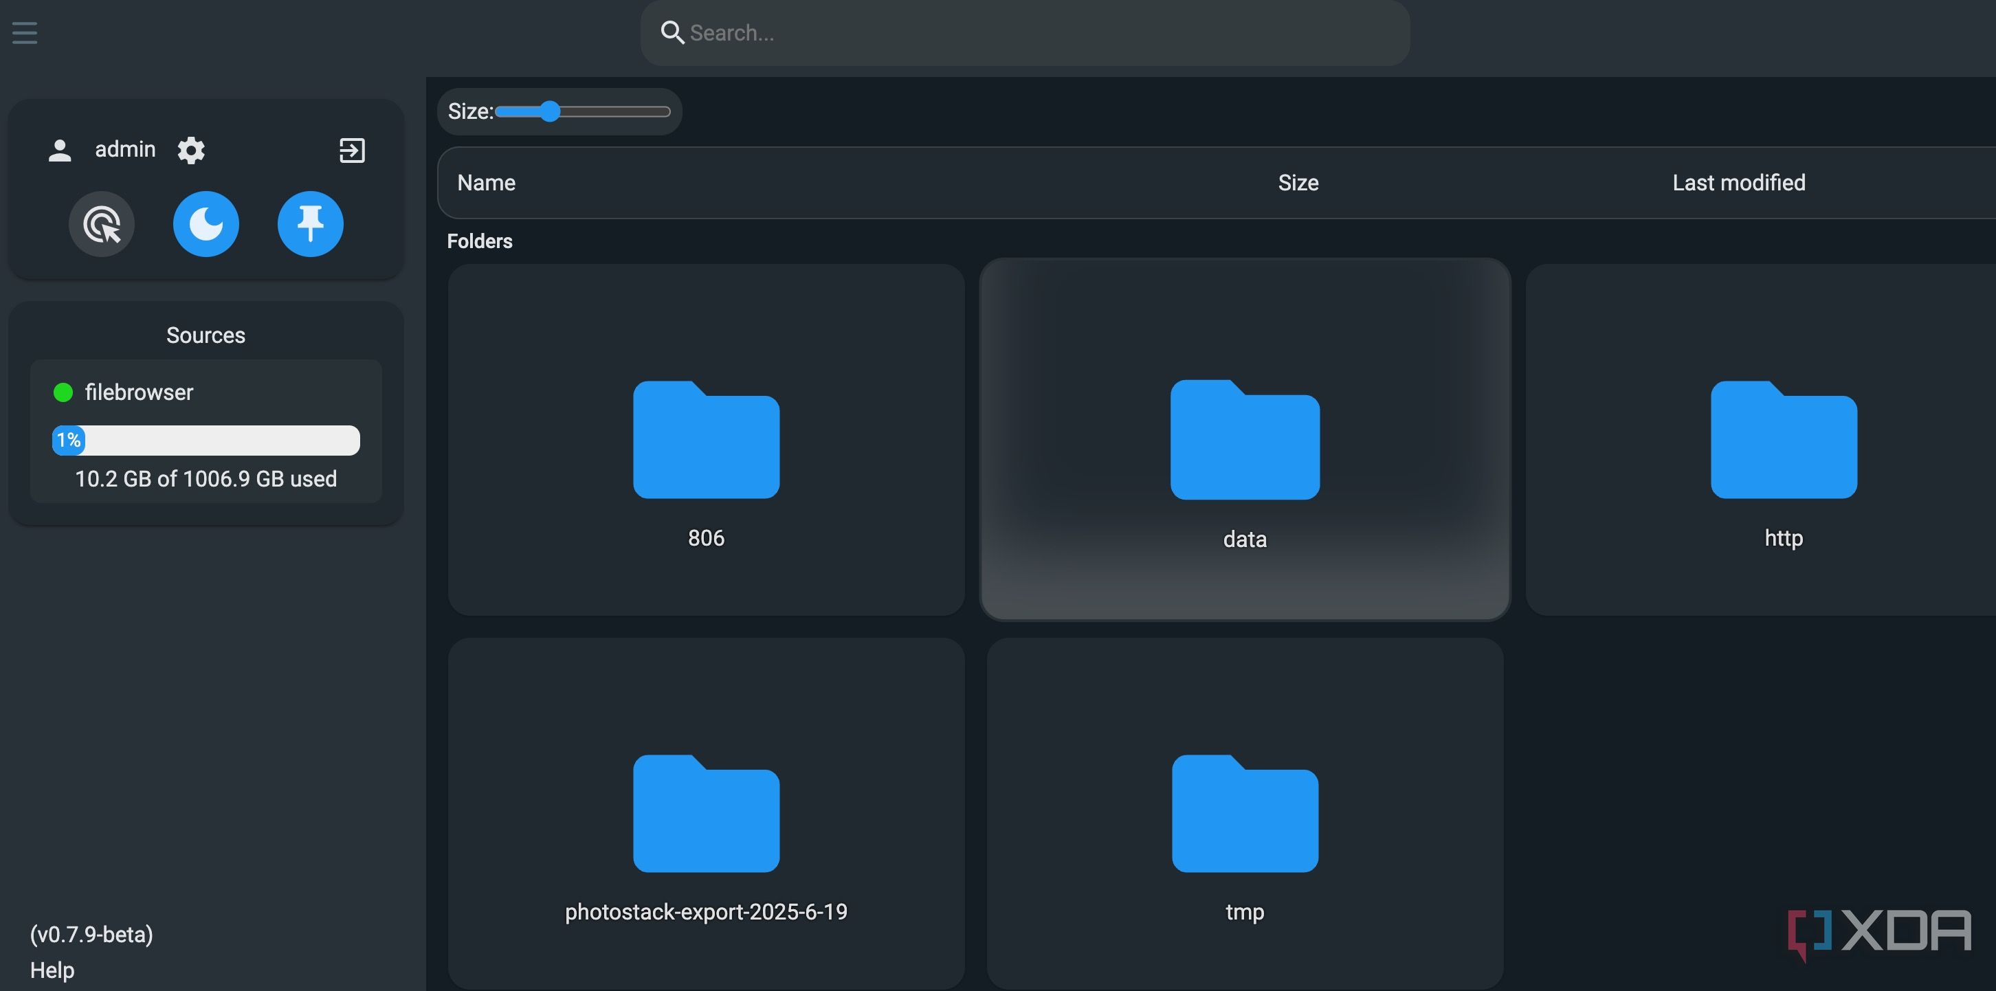Sort files by Name column

pos(486,183)
